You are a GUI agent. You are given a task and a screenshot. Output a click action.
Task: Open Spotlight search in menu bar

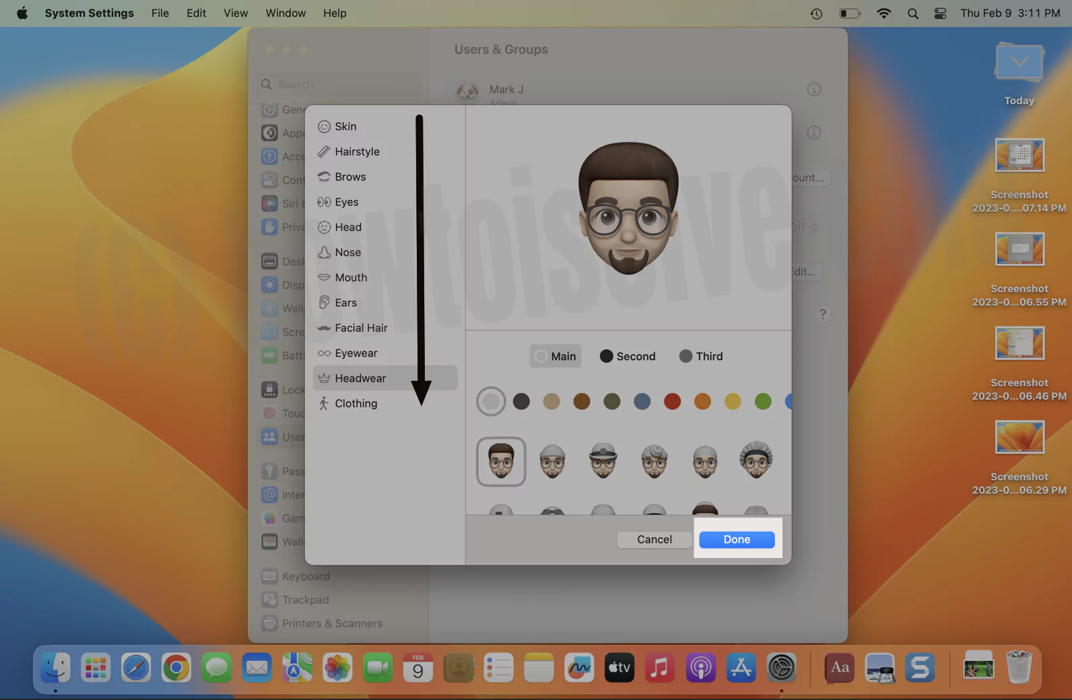pos(913,13)
